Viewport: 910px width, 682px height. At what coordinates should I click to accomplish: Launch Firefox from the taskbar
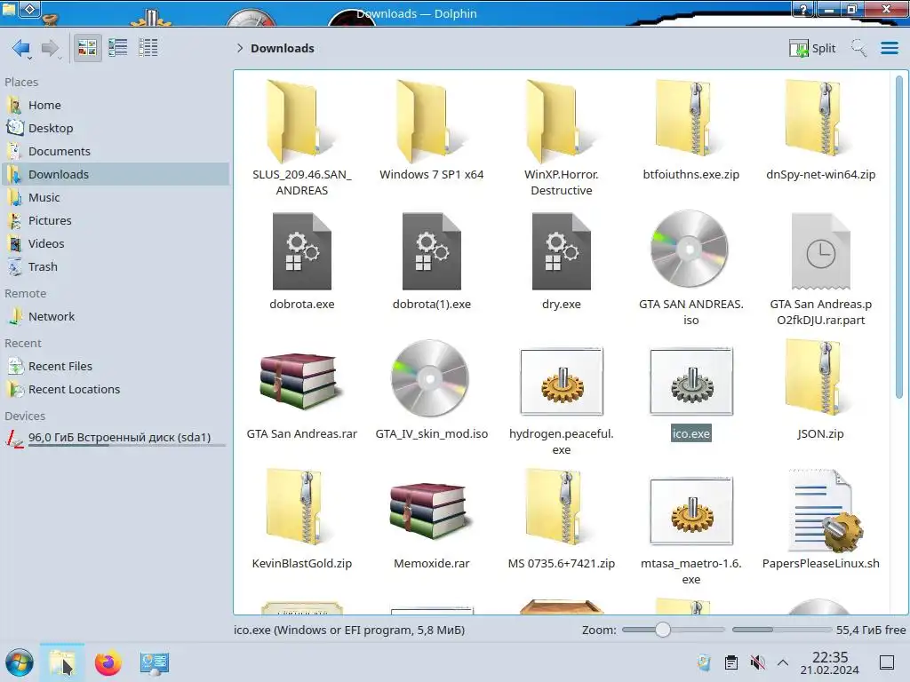coord(108,662)
